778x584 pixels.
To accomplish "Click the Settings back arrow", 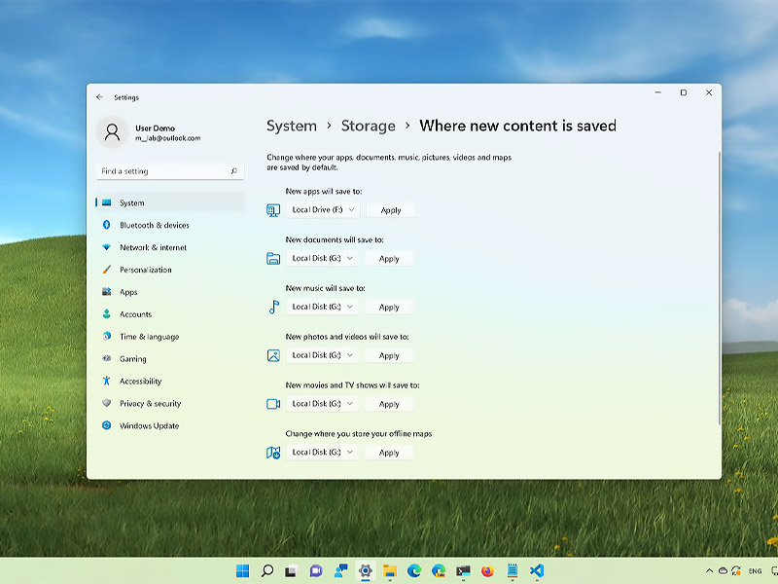I will point(100,97).
